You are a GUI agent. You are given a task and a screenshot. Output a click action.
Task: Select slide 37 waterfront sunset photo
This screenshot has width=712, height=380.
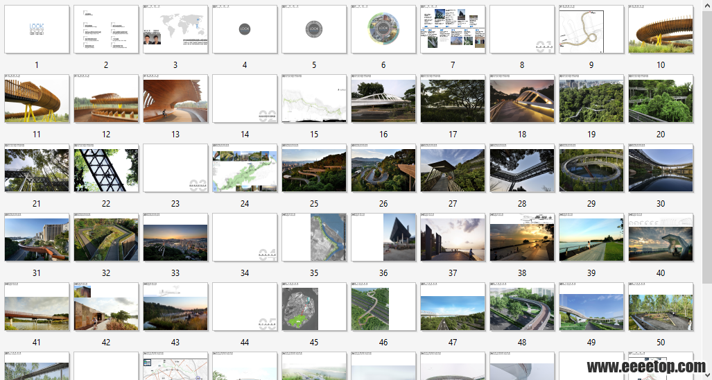tap(453, 237)
